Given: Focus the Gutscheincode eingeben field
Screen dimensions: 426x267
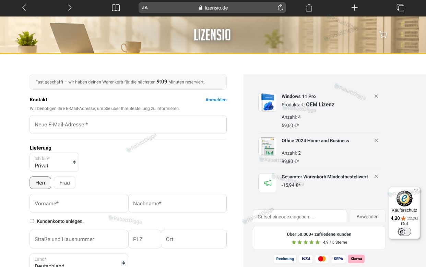Looking at the screenshot, I should coord(300,217).
